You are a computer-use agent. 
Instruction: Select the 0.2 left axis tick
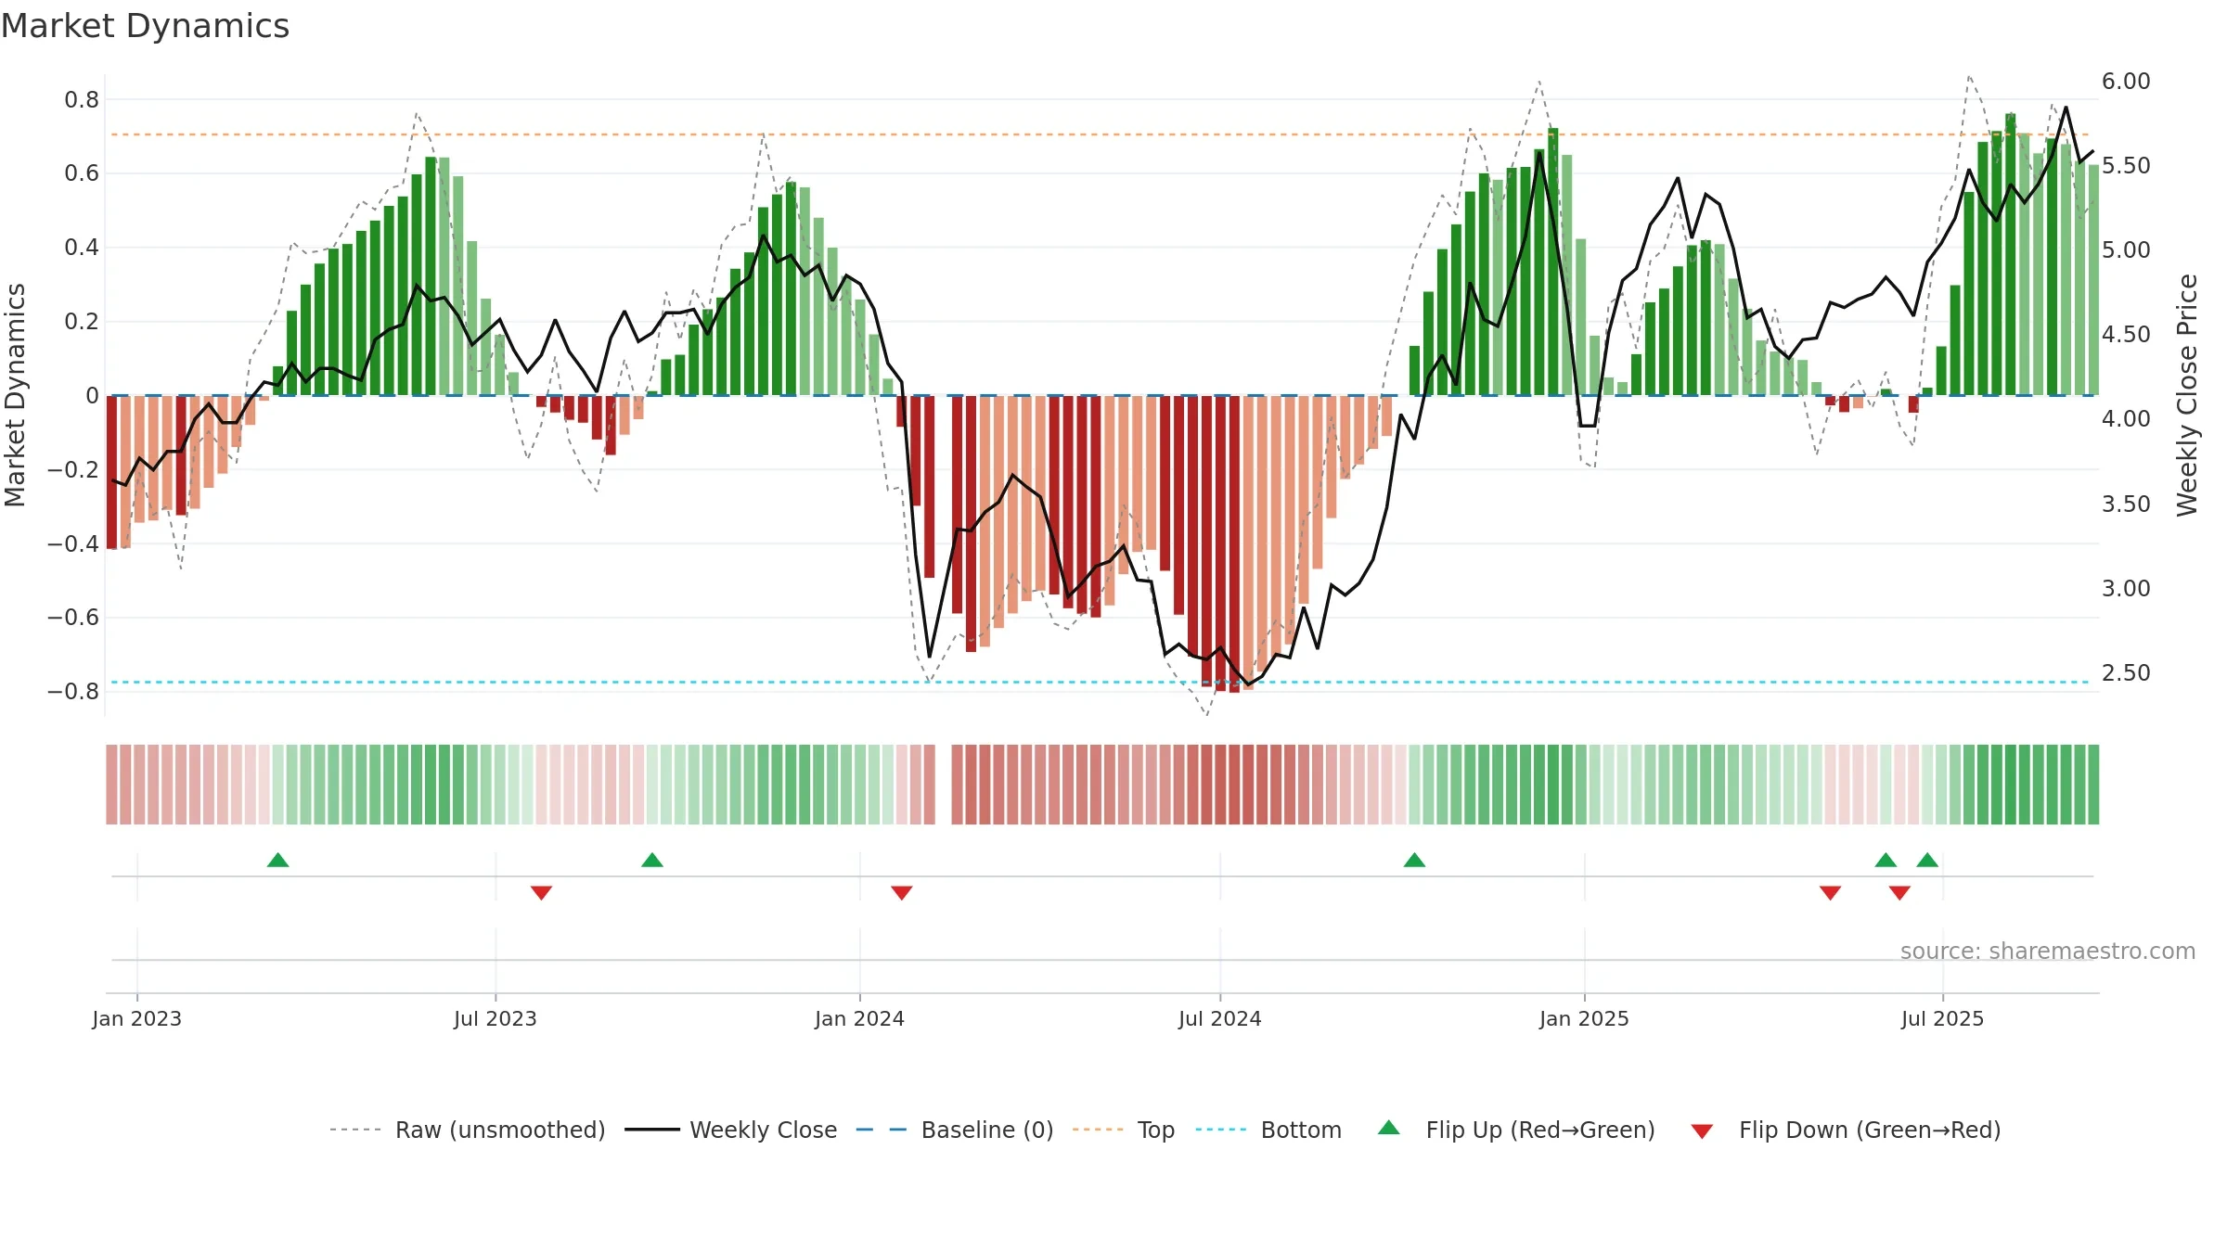[x=82, y=322]
